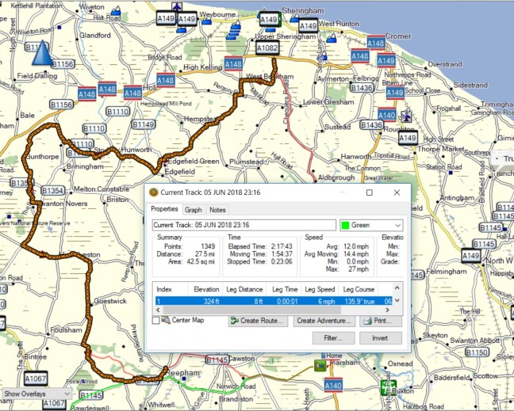The height and width of the screenshot is (411, 514).
Task: Click the track icon in the dialog title bar
Action: pos(154,192)
